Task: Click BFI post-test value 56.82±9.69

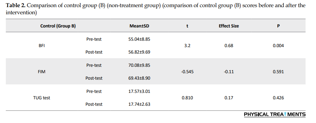Action: tap(139, 52)
